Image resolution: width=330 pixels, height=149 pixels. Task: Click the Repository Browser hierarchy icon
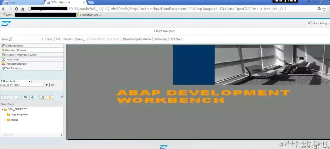pyautogui.click(x=3, y=50)
